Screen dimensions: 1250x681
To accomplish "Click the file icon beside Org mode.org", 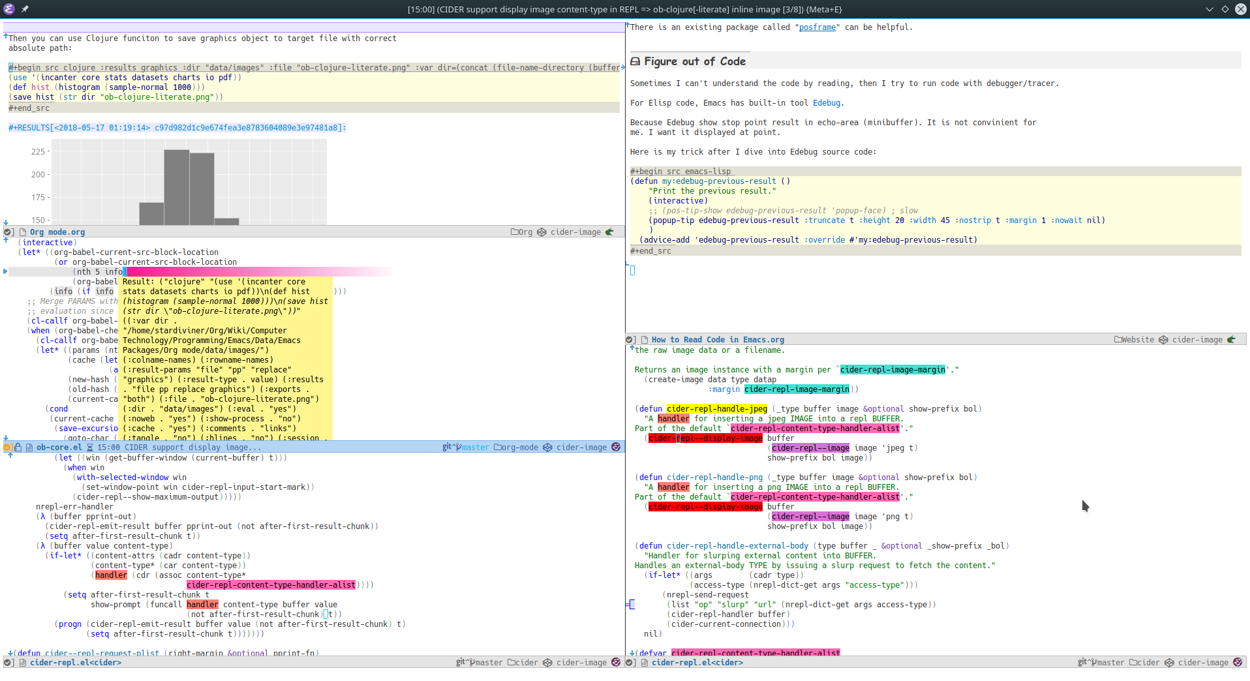I will [23, 232].
